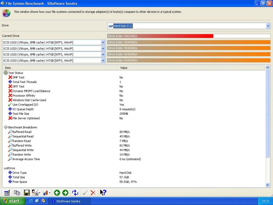Save results with the floppy disk icon
Image resolution: width=273 pixels, height=205 pixels.
pyautogui.click(x=27, y=193)
